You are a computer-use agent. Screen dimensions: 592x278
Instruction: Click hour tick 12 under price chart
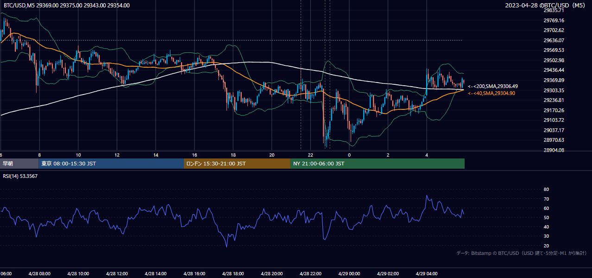117,155
